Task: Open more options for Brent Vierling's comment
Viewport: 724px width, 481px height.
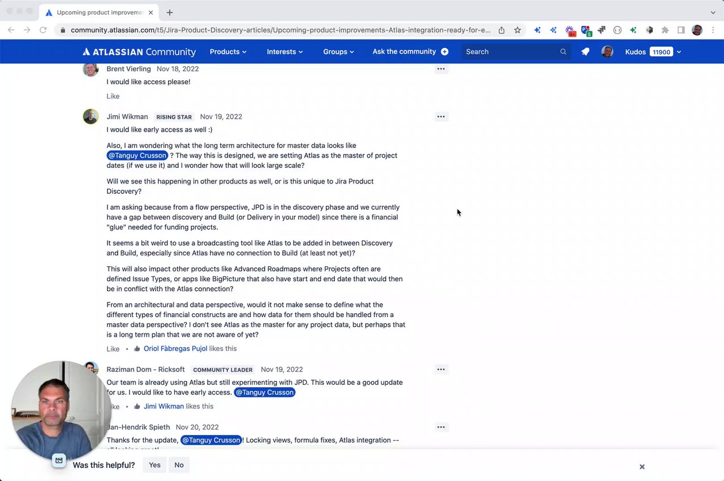Action: click(441, 69)
